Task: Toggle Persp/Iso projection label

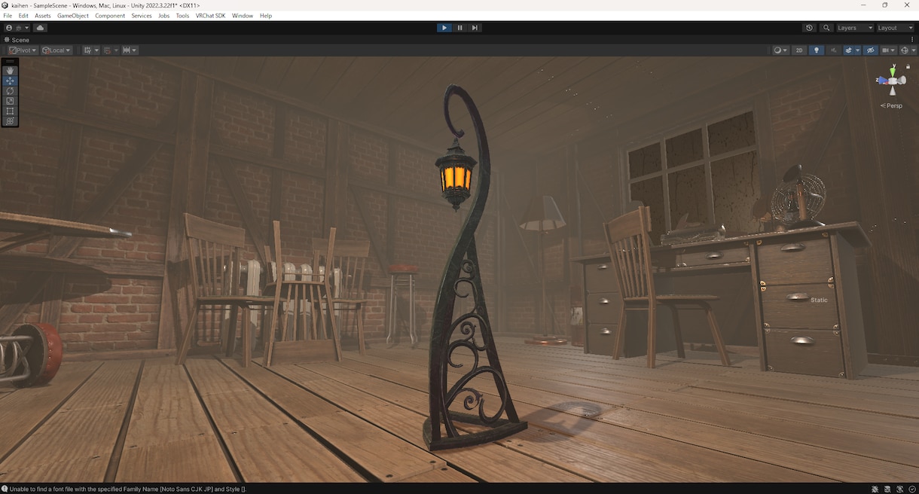Action: [892, 105]
